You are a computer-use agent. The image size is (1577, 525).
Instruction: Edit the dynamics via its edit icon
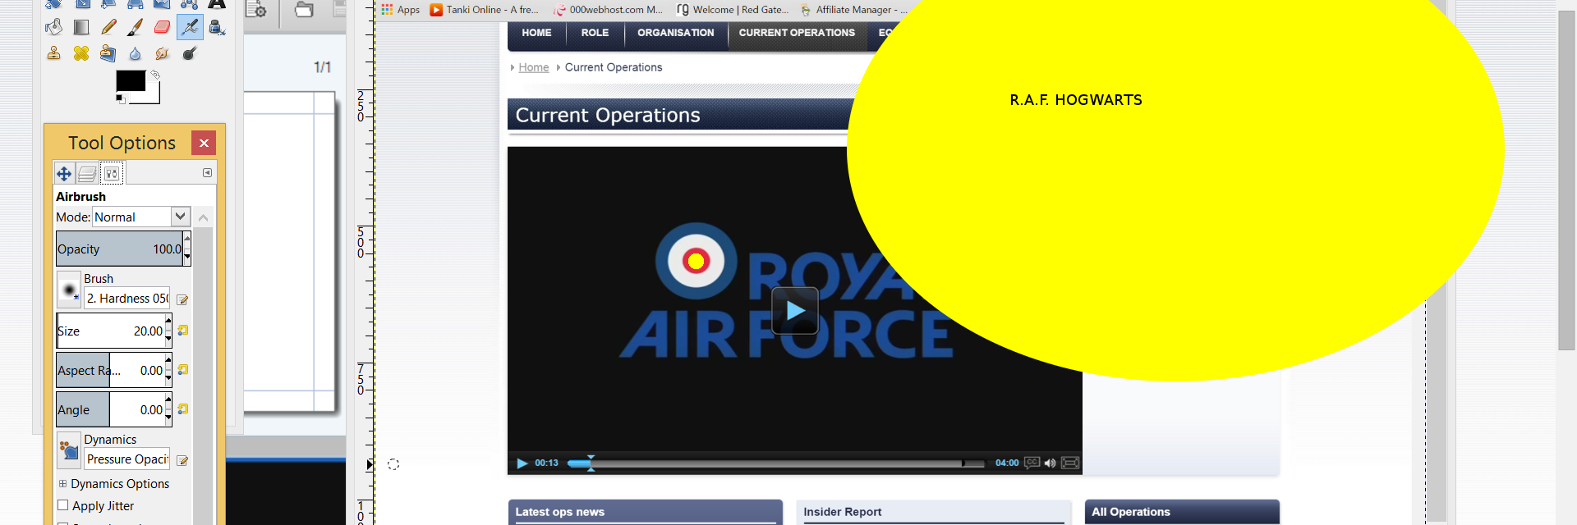(182, 460)
